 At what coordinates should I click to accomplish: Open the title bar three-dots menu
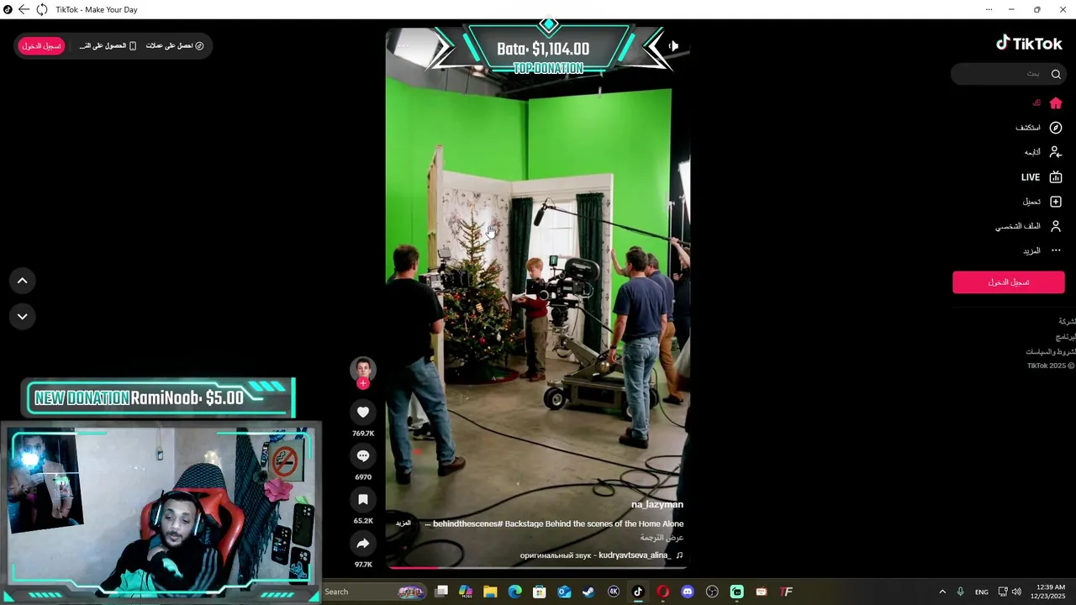[989, 9]
